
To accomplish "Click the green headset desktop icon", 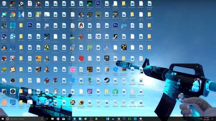I will click(x=115, y=91).
